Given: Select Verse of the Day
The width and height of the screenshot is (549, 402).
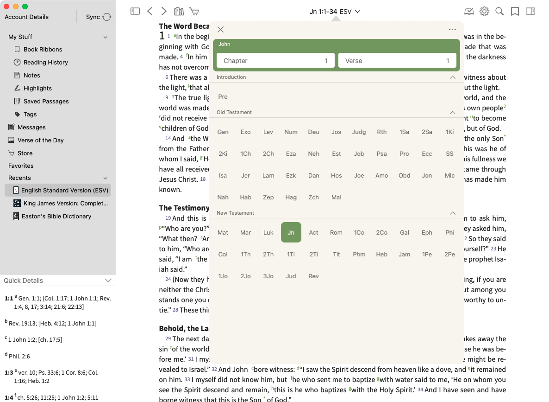Looking at the screenshot, I should (x=40, y=140).
